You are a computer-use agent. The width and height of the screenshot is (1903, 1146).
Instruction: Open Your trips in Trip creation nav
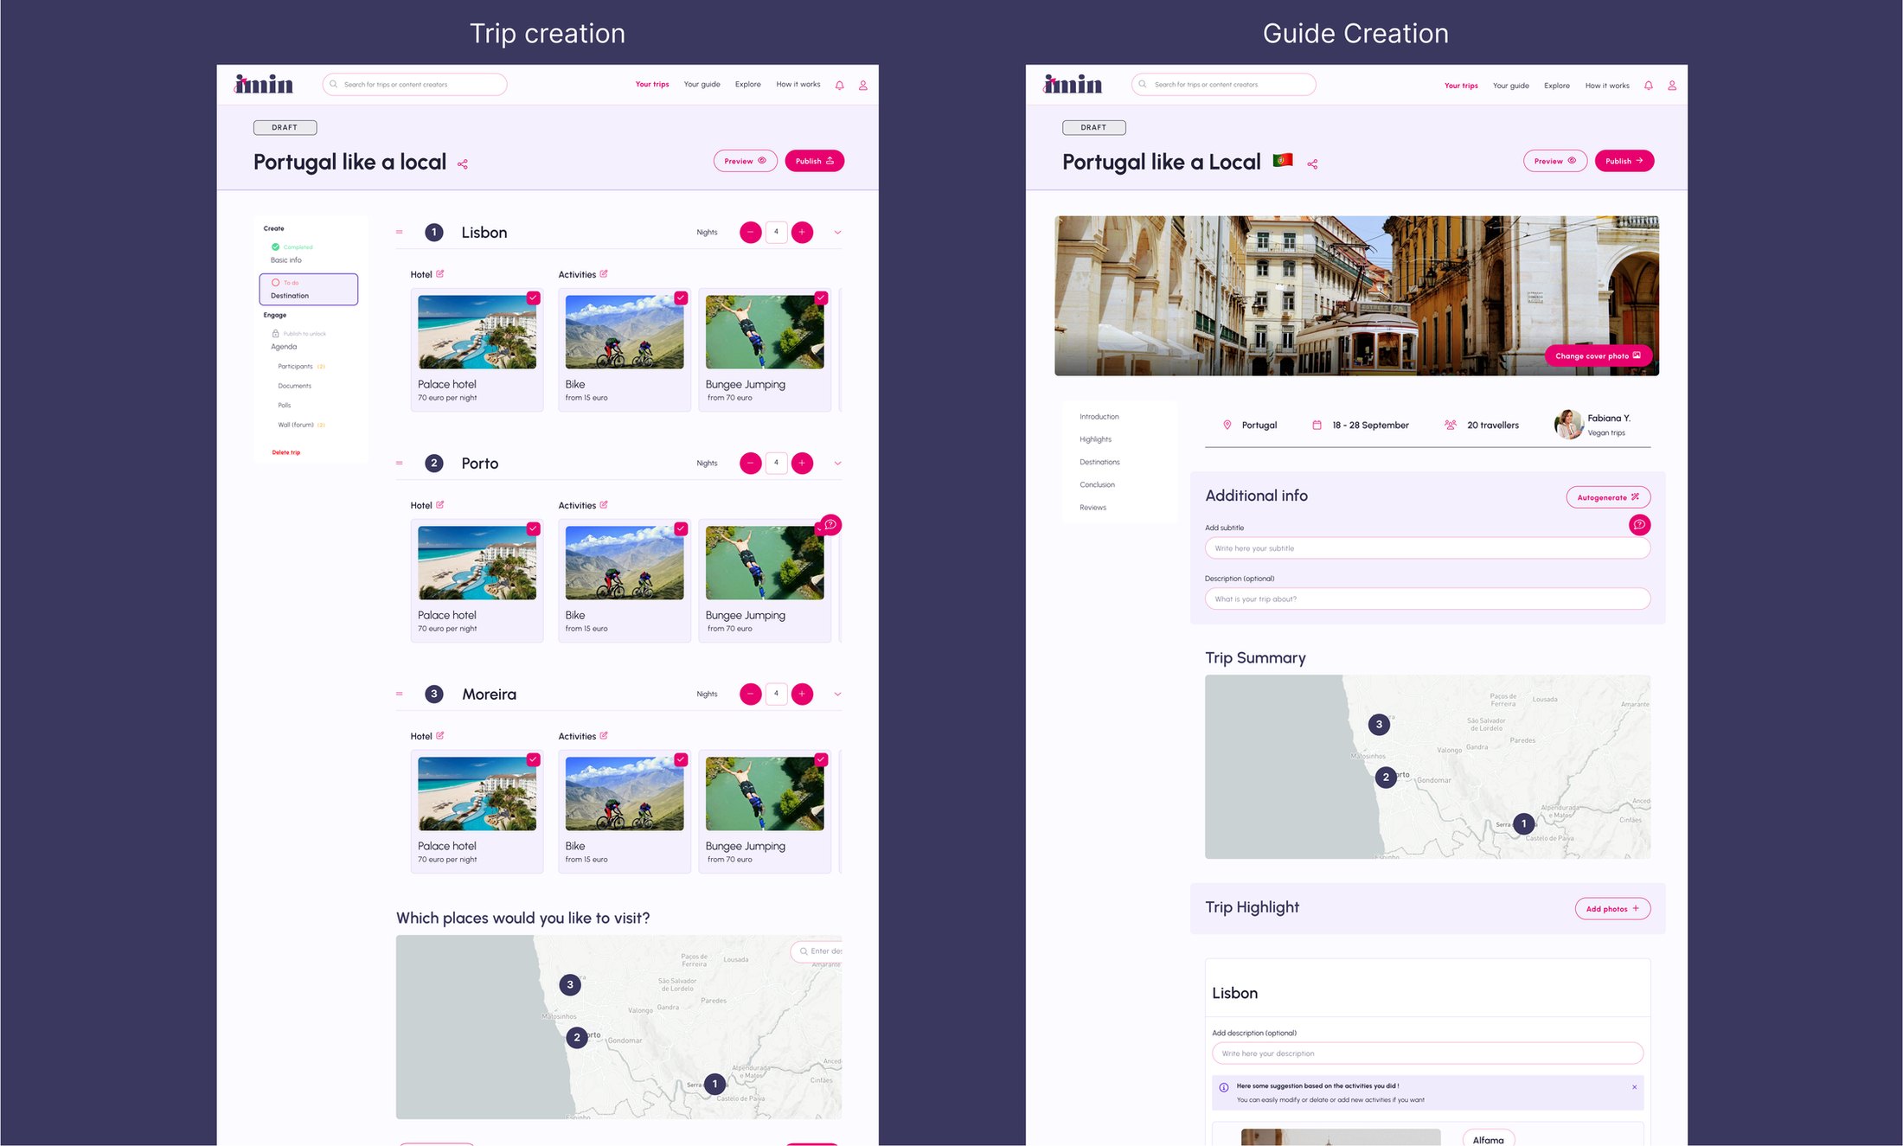coord(652,85)
